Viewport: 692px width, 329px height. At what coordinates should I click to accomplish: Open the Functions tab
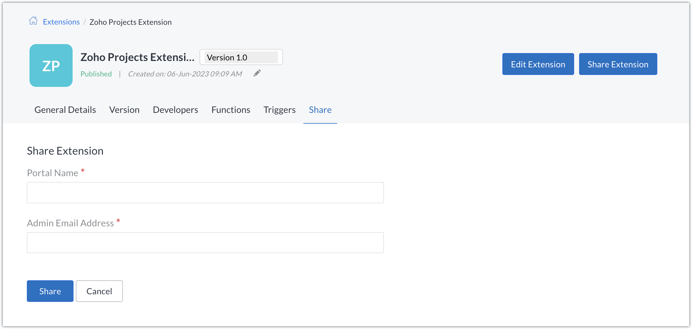pos(231,110)
